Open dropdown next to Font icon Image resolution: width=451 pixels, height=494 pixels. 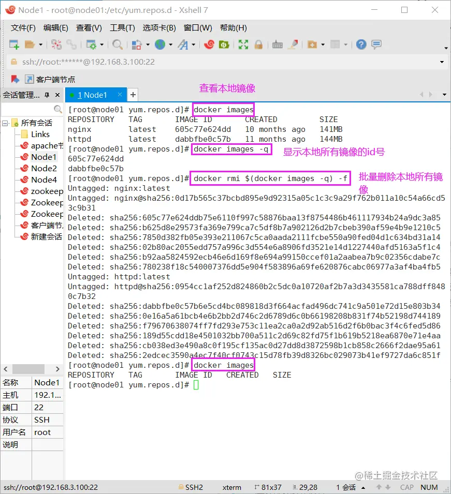click(x=193, y=44)
